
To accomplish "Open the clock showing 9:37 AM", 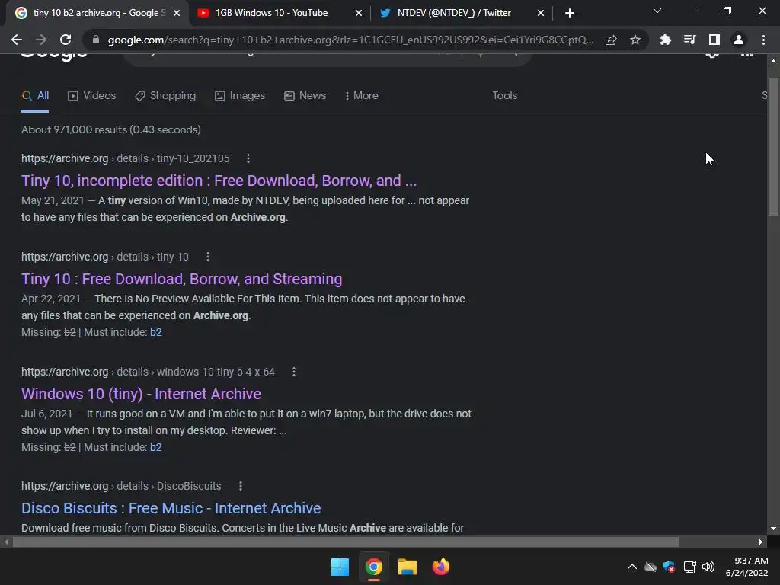I will click(x=746, y=567).
